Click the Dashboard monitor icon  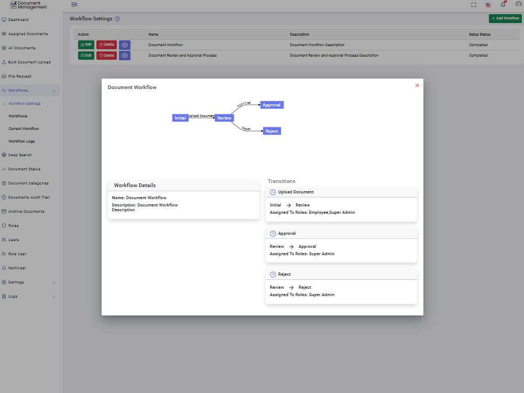click(x=4, y=20)
